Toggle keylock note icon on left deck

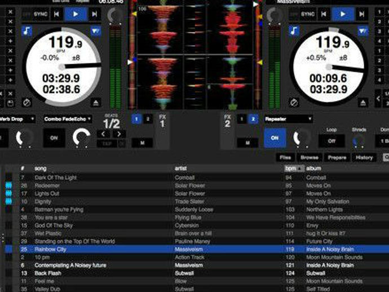(26, 31)
